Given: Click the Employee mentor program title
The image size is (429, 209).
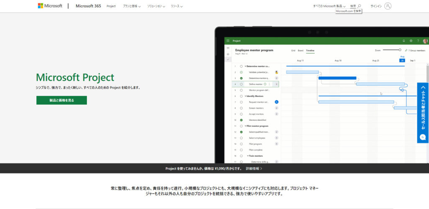Looking at the screenshot, I should click(254, 50).
